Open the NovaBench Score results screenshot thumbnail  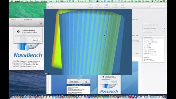pos(78,86)
